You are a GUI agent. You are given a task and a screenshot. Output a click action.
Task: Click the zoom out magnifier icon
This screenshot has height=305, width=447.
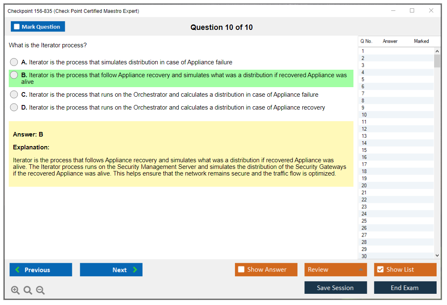pos(40,290)
